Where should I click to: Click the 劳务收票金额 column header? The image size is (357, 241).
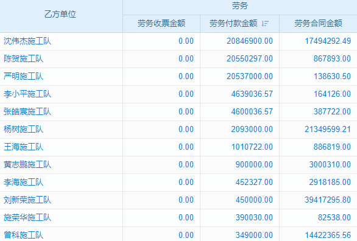161,23
